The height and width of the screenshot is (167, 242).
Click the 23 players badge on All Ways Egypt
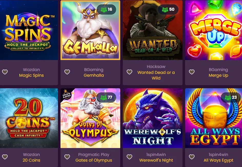click(231, 97)
